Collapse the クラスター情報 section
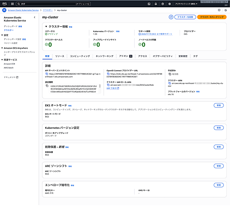 pos(47,27)
